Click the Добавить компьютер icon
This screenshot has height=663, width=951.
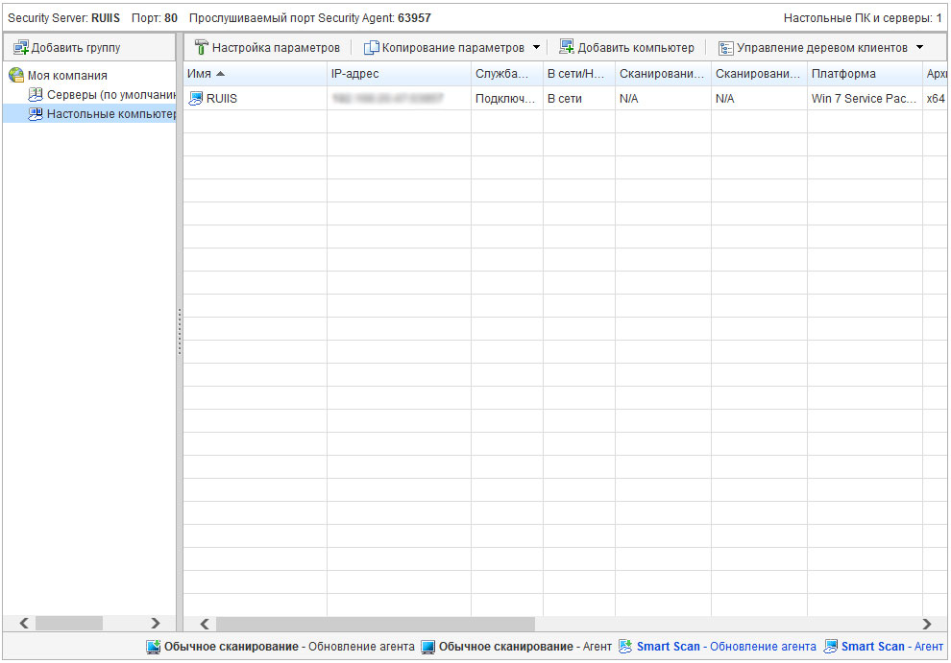(x=567, y=47)
